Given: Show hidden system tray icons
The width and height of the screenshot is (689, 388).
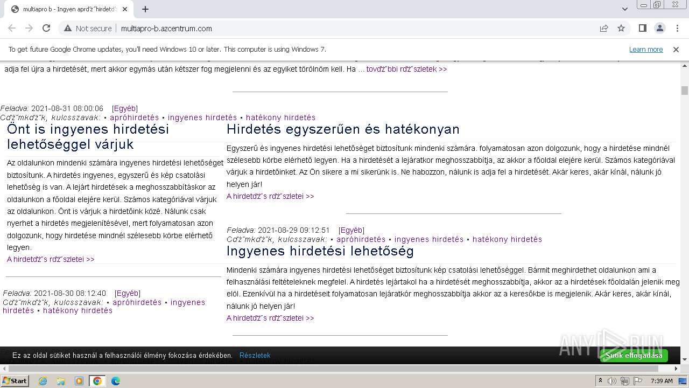Looking at the screenshot, I should click(x=601, y=381).
